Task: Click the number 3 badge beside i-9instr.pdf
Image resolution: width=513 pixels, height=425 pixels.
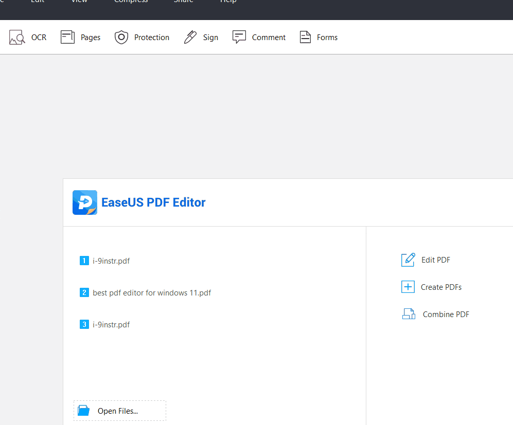Action: [x=84, y=324]
